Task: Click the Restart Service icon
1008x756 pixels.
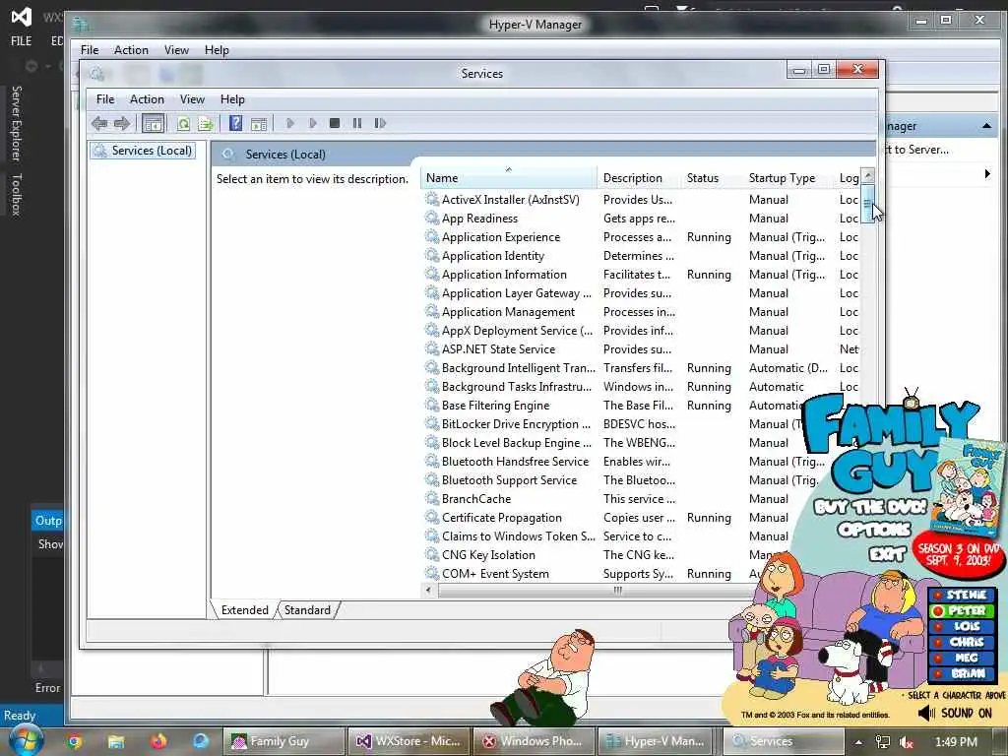Action: coord(380,123)
